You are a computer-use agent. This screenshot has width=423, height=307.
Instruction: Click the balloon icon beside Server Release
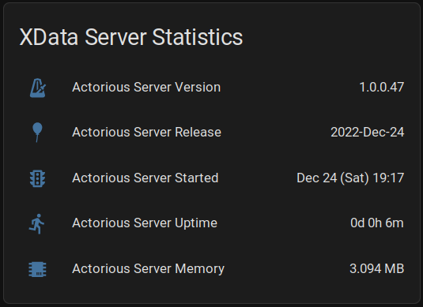pyautogui.click(x=37, y=133)
